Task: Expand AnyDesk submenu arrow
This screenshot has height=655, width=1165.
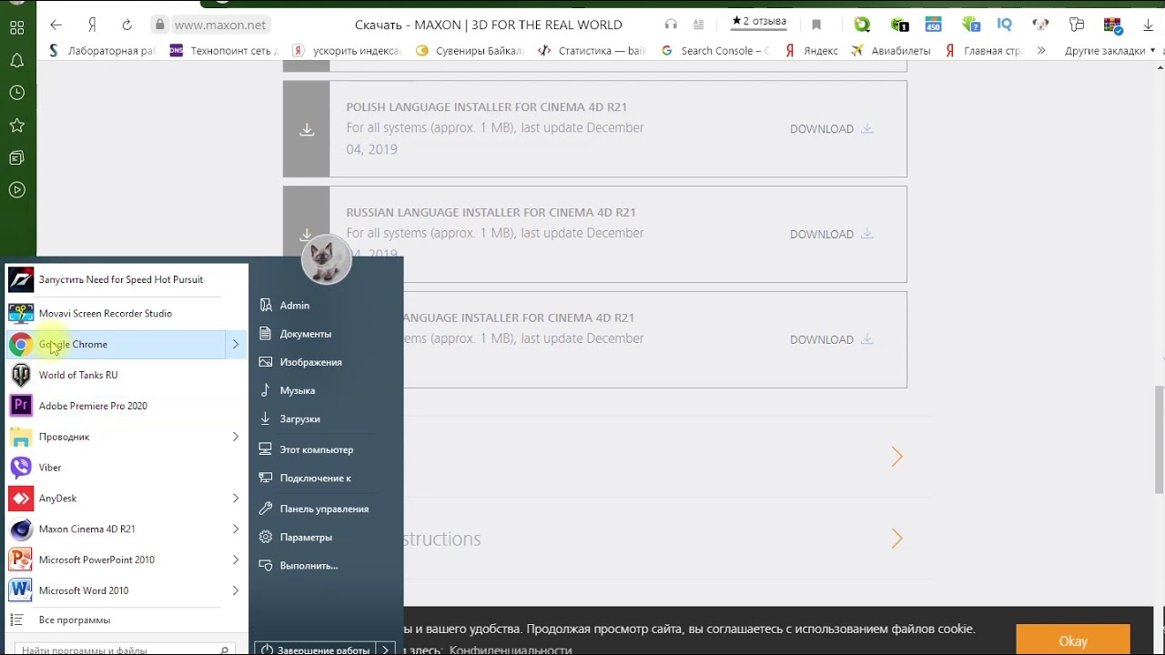Action: (236, 499)
